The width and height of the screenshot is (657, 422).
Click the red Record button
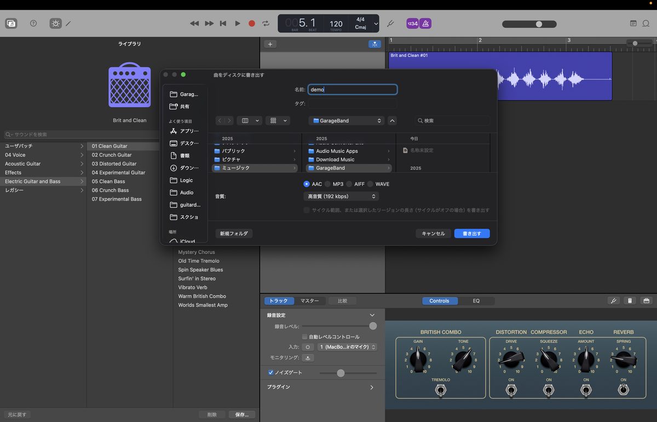tap(252, 24)
